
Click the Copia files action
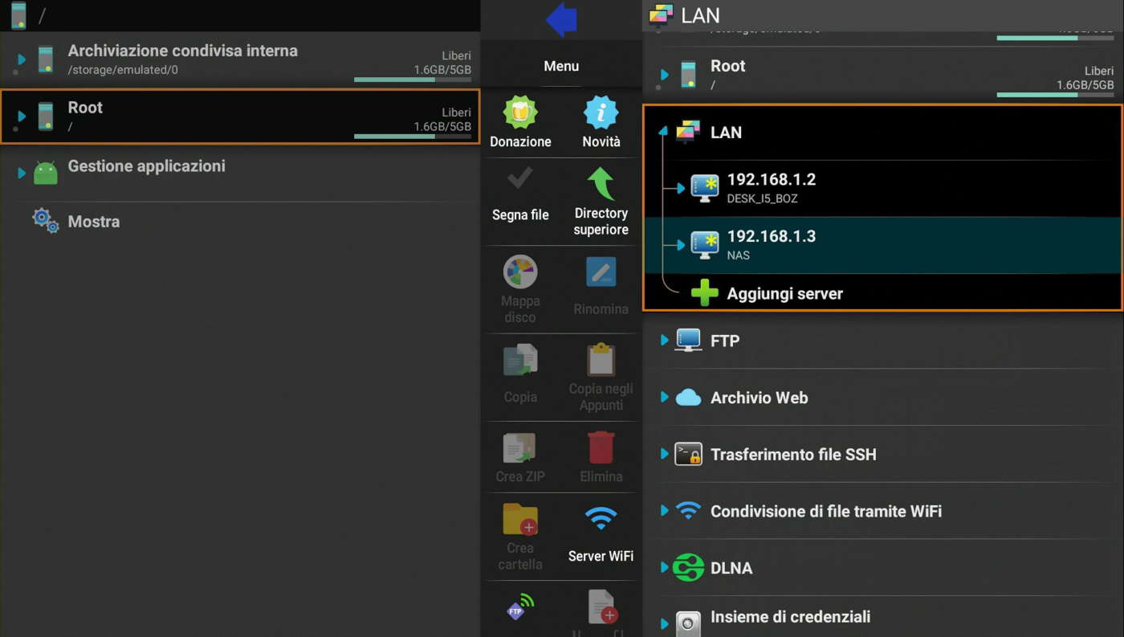tap(520, 373)
